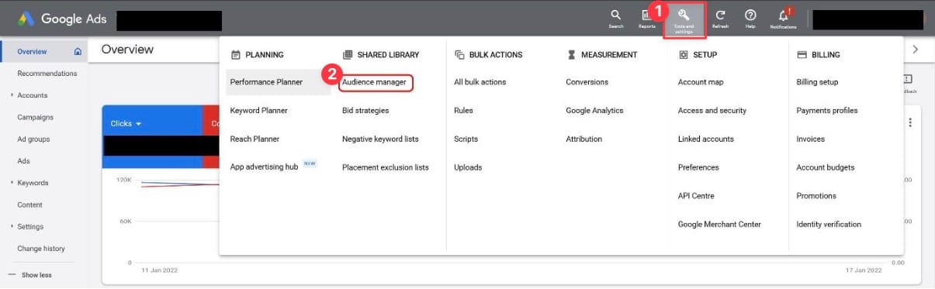Open Content in the sidebar

tap(30, 205)
